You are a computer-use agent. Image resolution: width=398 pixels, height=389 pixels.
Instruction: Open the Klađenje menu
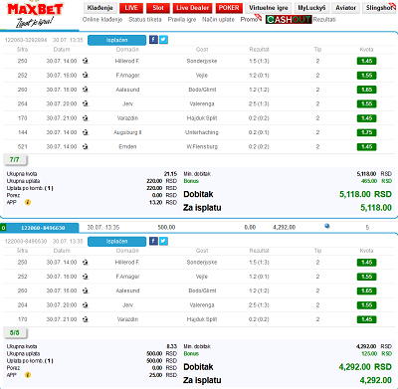coord(100,8)
